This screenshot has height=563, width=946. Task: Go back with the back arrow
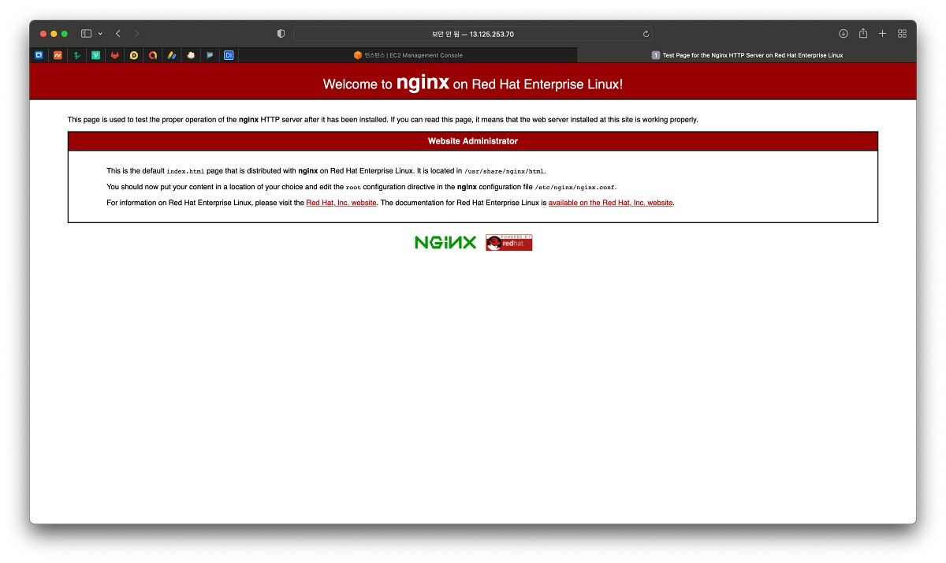click(x=118, y=34)
